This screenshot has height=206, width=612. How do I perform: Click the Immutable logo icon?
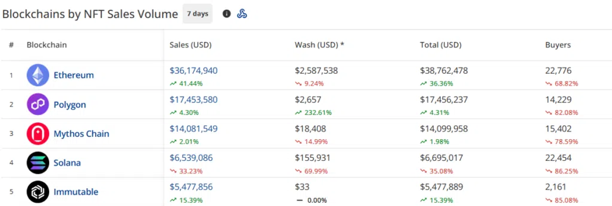[38, 192]
